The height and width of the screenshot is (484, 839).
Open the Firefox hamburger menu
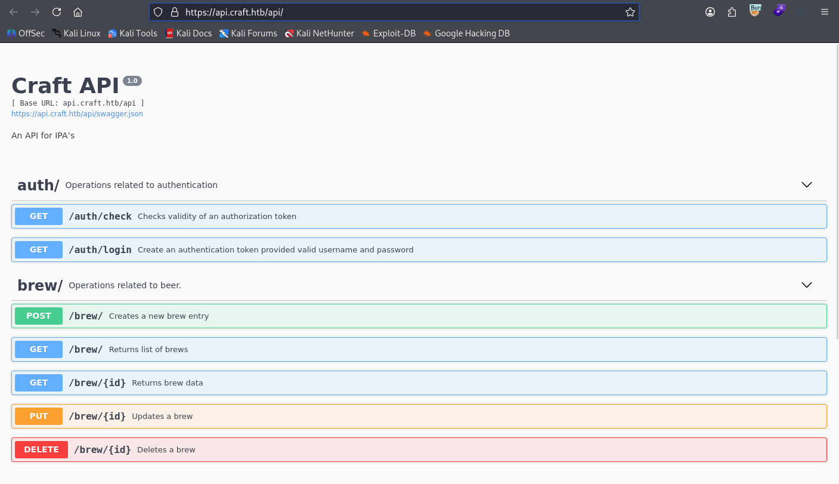[825, 12]
